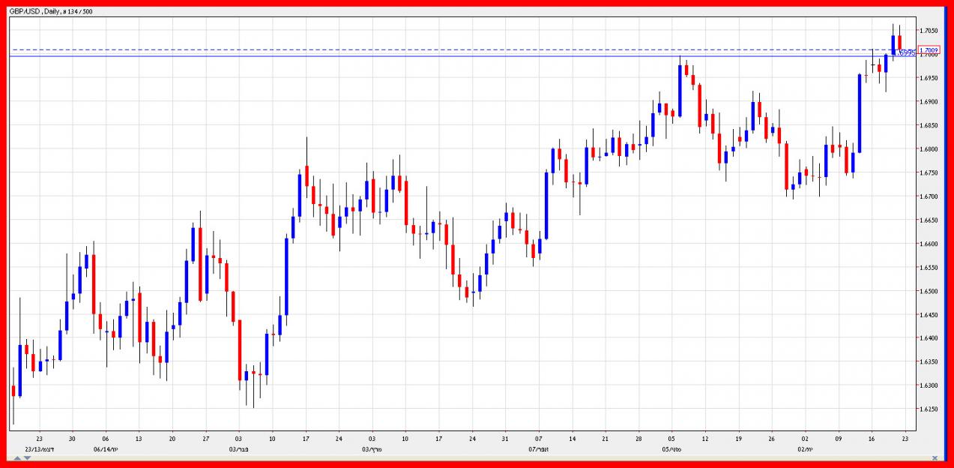954x468 pixels.
Task: Click the 06/14 date label on time axis
Action: click(106, 449)
